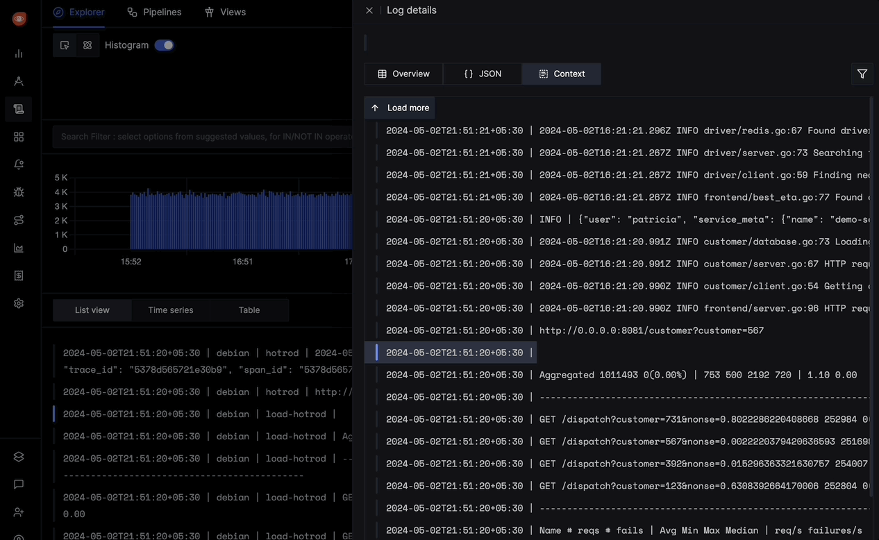
Task: Open the filter funnel in Log details
Action: click(862, 74)
